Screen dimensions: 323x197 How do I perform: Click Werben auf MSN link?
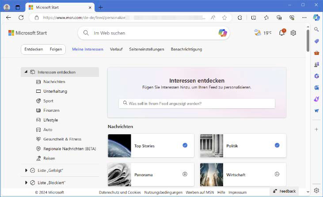click(200, 193)
